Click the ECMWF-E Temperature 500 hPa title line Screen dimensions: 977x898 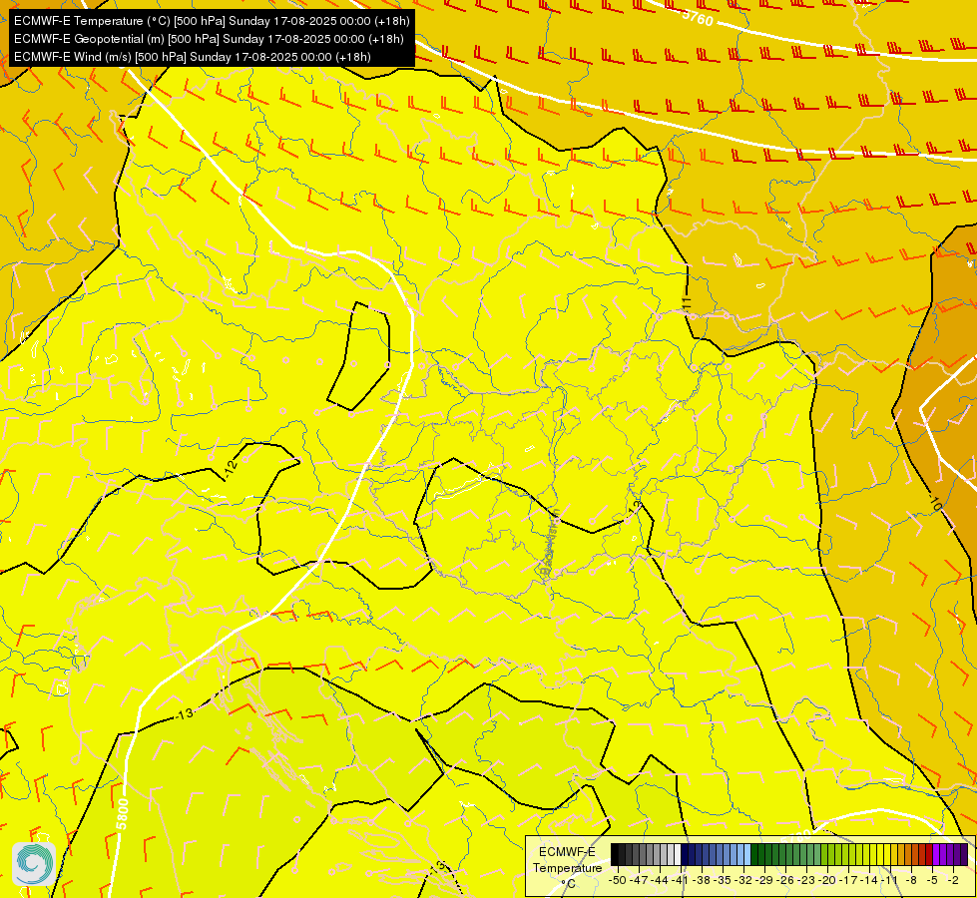pos(212,21)
